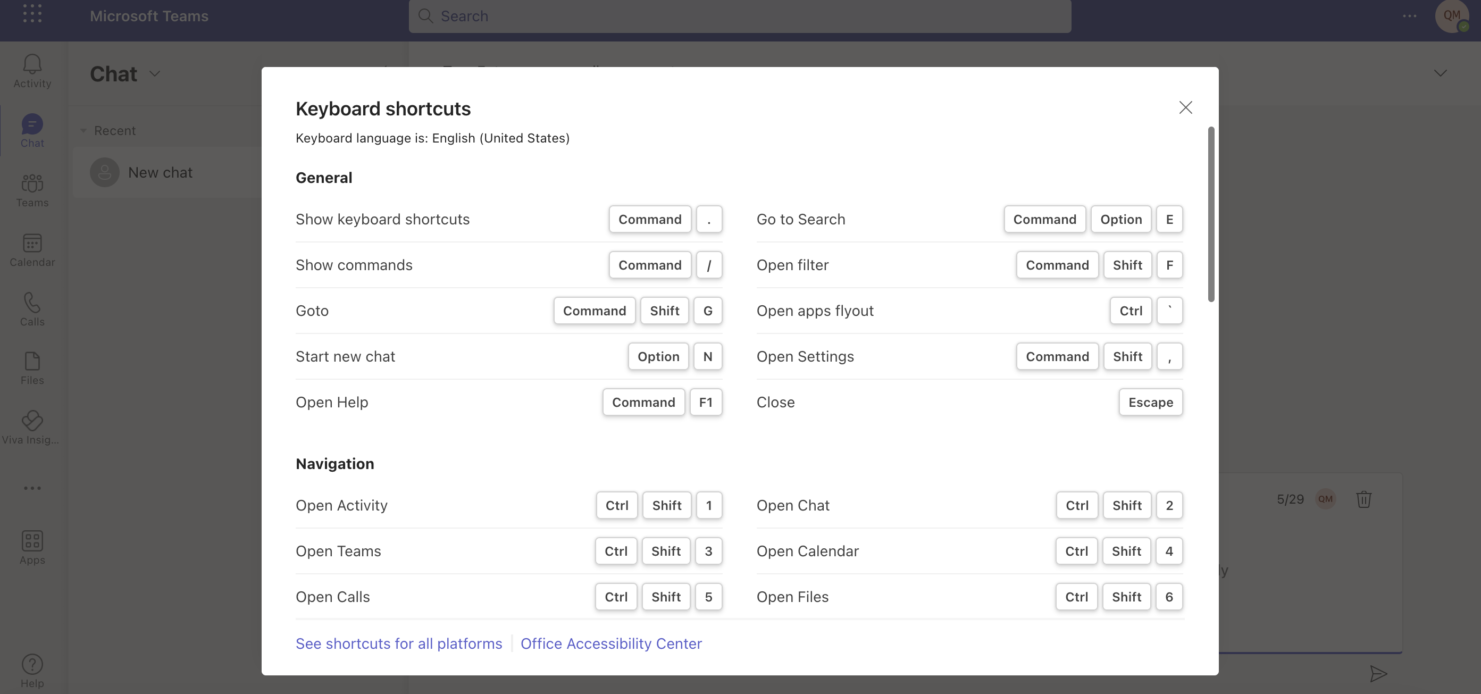Open the app launcher waffle grid
Image resolution: width=1481 pixels, height=694 pixels.
pos(32,13)
